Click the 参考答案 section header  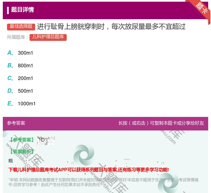16,123
